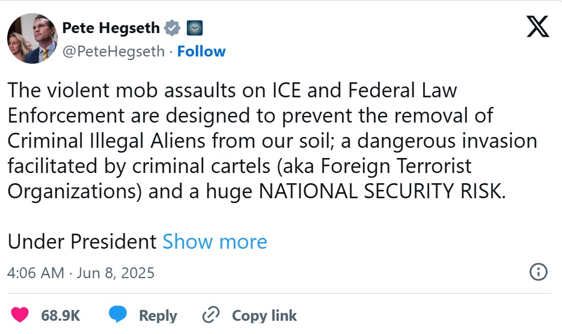Click the blue verified checkmark badge

173,28
